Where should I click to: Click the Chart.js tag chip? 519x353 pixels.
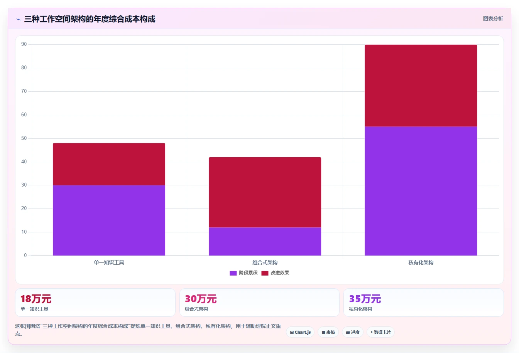[x=300, y=332]
